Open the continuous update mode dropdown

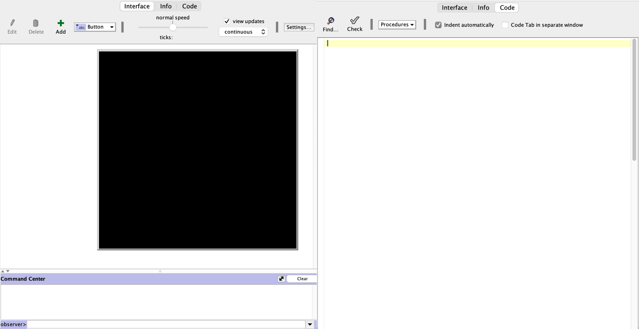pyautogui.click(x=244, y=32)
